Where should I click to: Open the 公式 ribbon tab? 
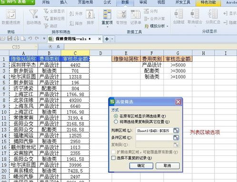click(107, 2)
